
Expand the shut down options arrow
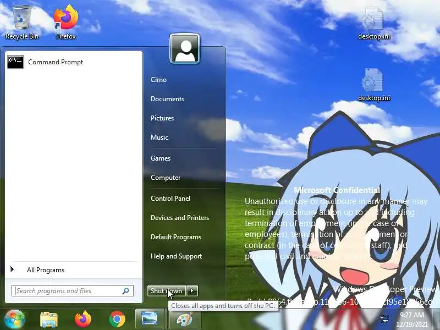tap(192, 291)
